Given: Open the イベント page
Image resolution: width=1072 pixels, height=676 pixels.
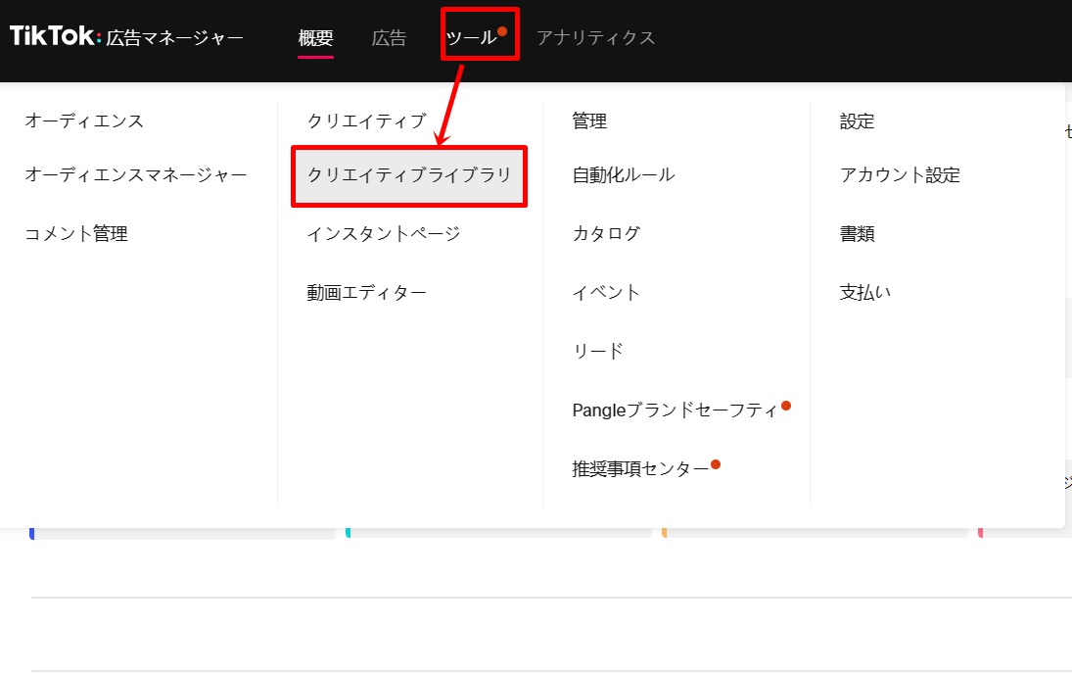Looking at the screenshot, I should coord(606,293).
